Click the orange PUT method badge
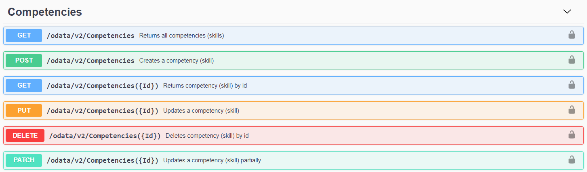This screenshot has height=172, width=587. point(24,111)
